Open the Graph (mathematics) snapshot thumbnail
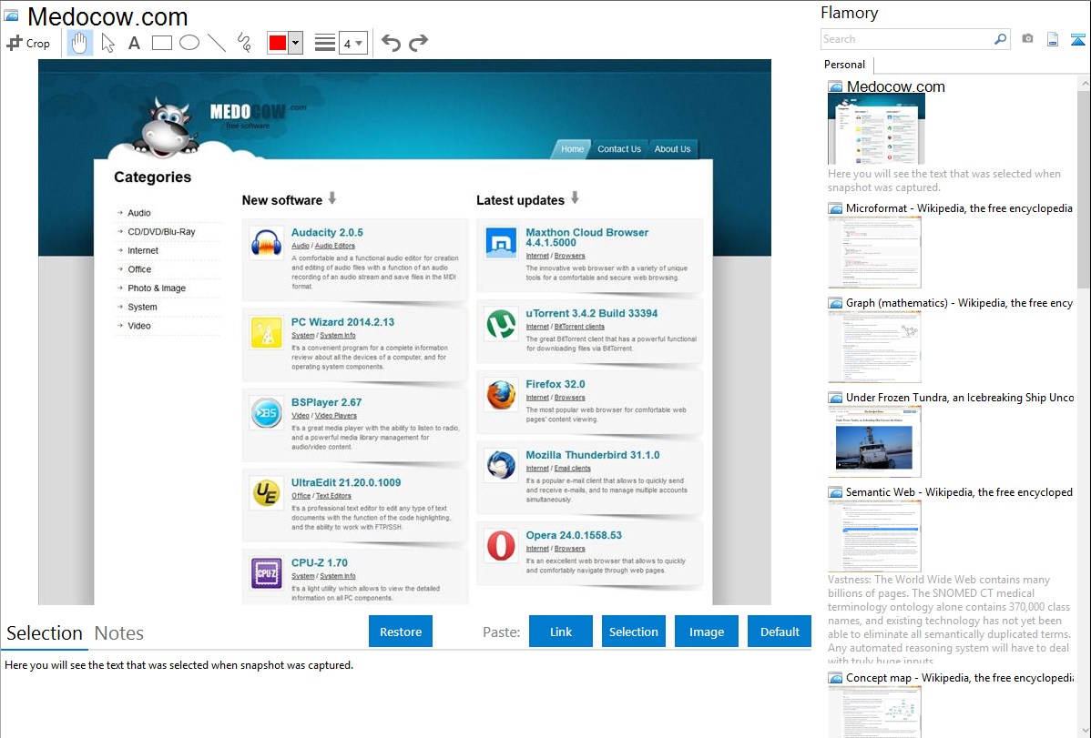 874,347
